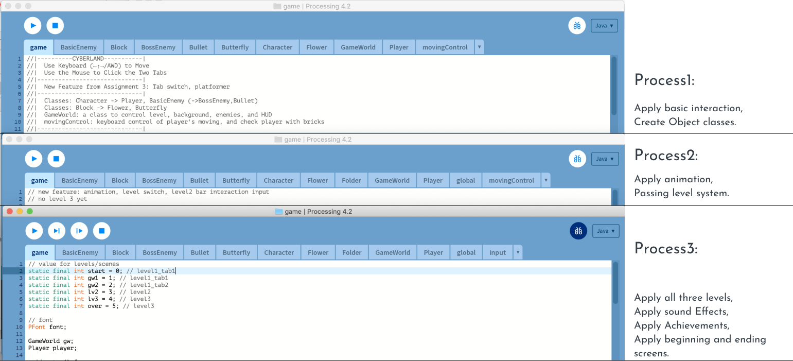Select Folder tab in Process2 middle window
Screen dimensions: 793x361
pyautogui.click(x=351, y=180)
